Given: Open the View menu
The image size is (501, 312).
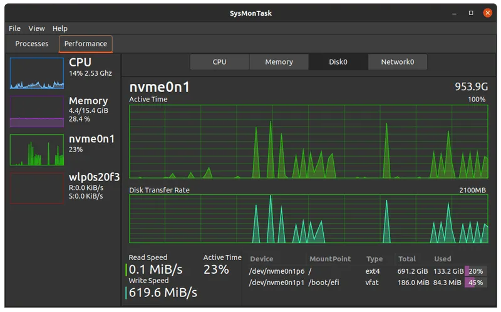Looking at the screenshot, I should [x=36, y=28].
